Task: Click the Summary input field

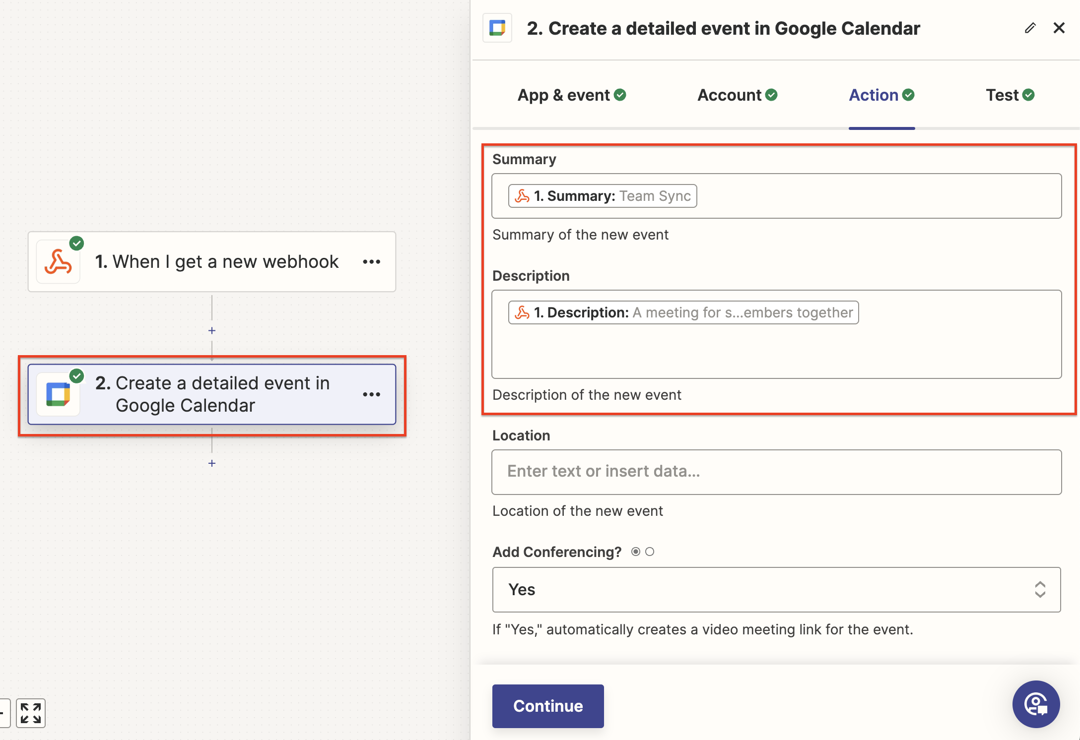Action: (x=776, y=196)
